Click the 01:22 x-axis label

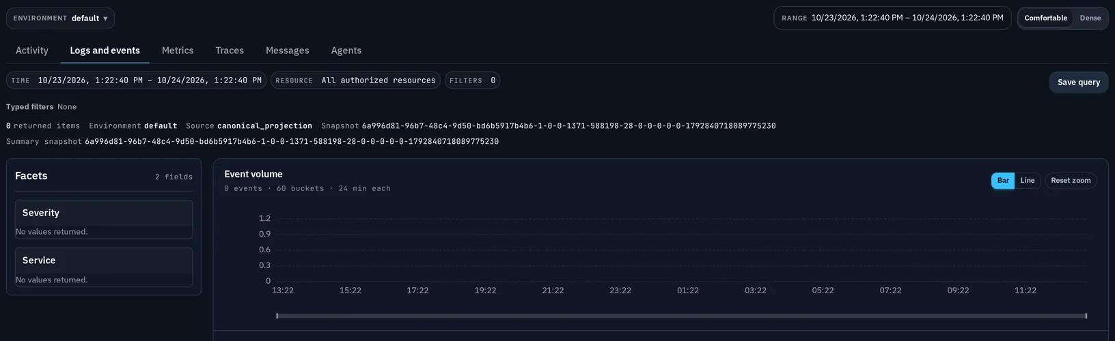[x=688, y=291]
